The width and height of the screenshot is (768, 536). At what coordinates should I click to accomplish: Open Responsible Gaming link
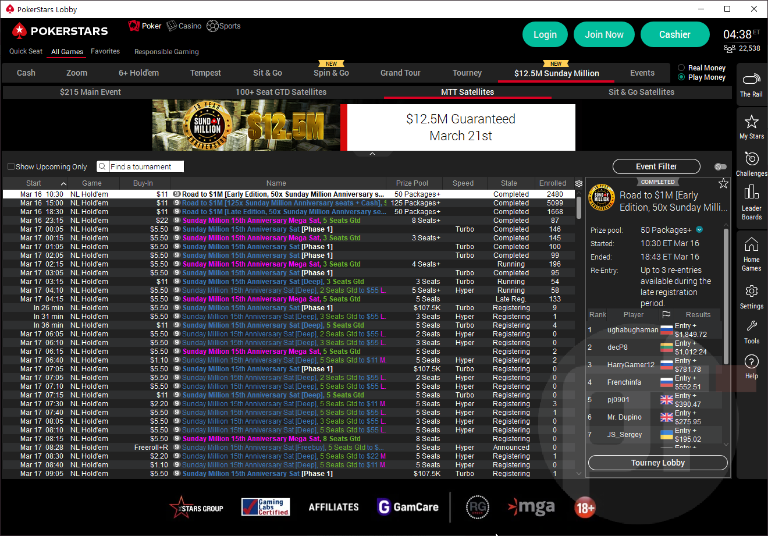point(166,52)
